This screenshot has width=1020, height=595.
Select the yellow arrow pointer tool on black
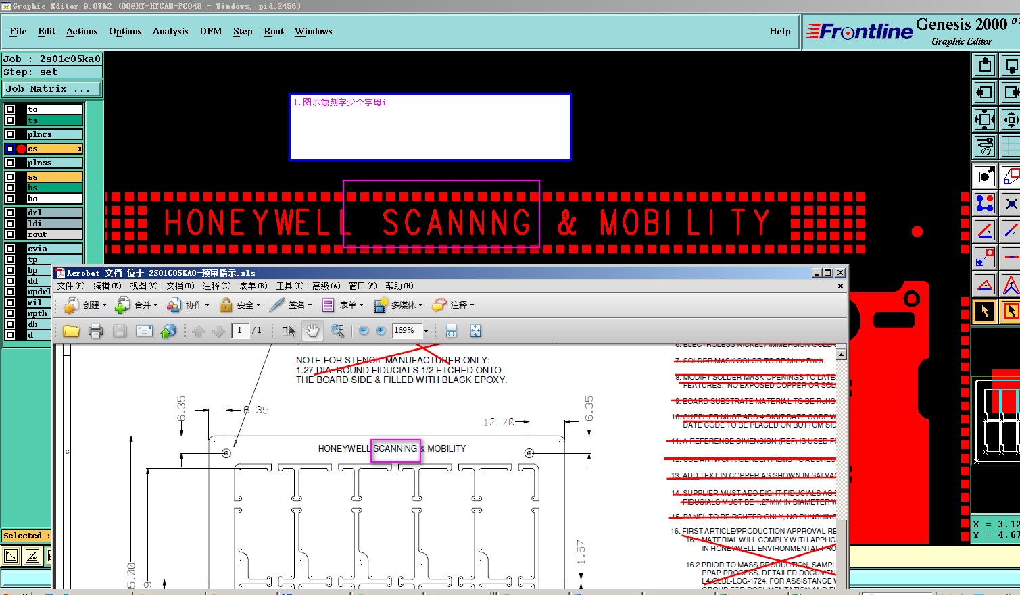click(x=985, y=311)
